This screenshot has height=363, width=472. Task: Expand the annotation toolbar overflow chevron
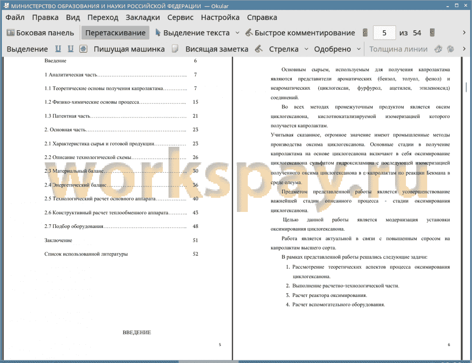coord(464,49)
